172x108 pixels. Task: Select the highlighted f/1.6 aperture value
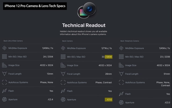109,100
